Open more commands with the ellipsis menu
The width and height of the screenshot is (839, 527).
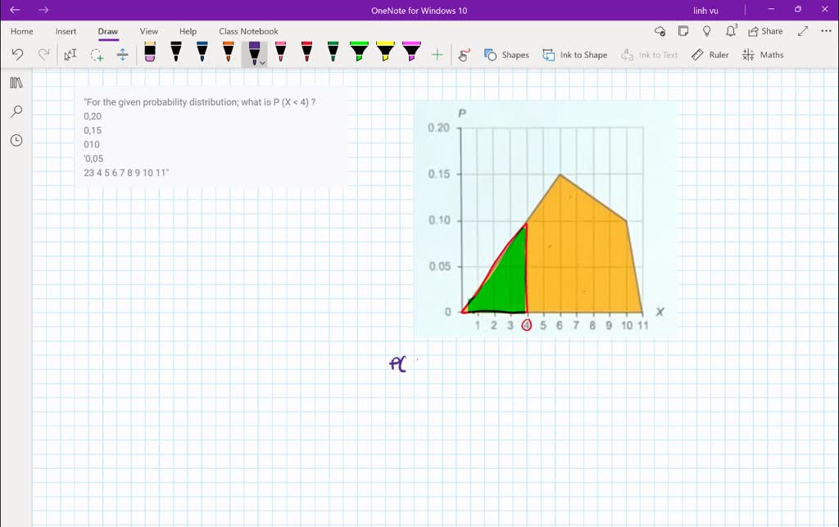click(825, 30)
